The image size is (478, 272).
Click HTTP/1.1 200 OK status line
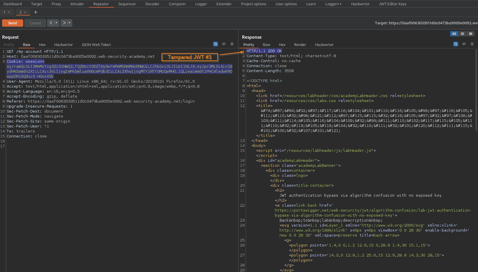point(264,51)
